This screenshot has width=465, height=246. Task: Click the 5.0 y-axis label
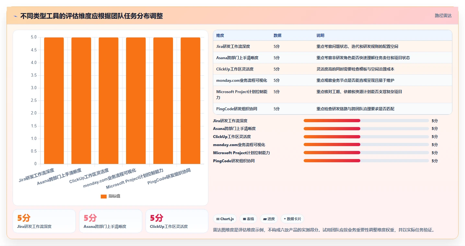[x=34, y=37]
